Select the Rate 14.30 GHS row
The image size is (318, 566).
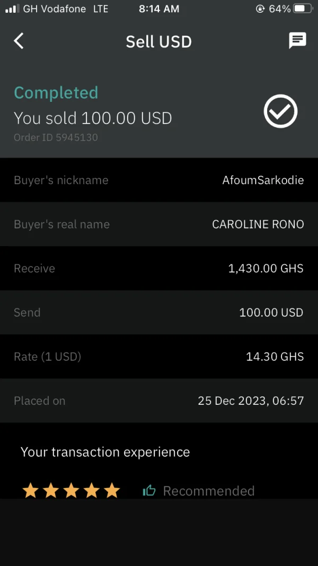(x=159, y=356)
